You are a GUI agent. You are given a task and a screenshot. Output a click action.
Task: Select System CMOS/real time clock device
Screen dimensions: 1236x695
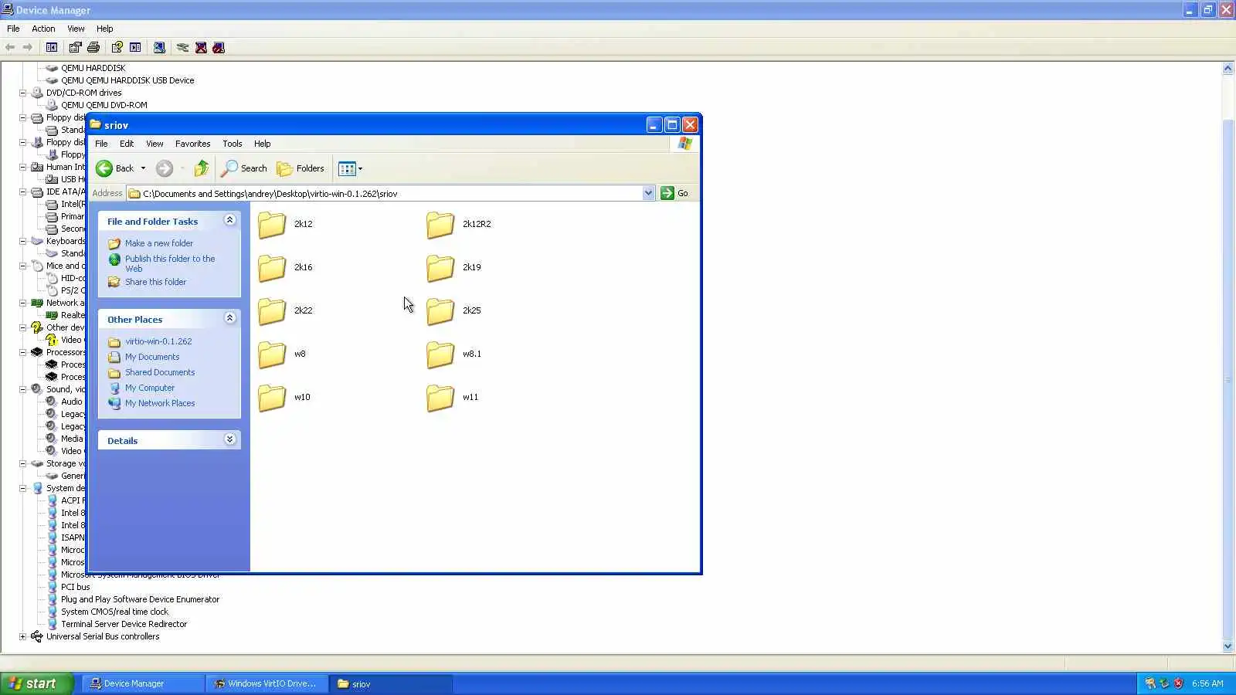pos(114,612)
